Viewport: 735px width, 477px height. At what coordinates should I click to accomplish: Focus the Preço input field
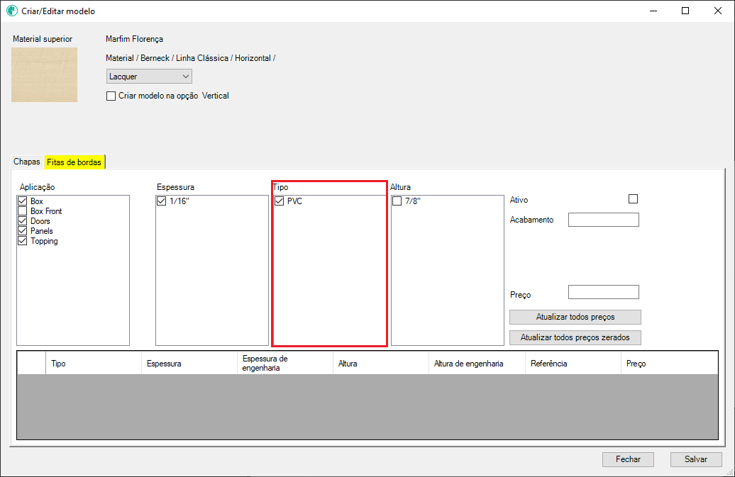603,292
